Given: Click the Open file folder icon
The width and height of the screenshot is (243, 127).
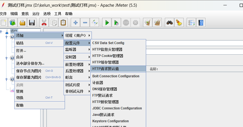Looking at the screenshot, I should point(22,23).
